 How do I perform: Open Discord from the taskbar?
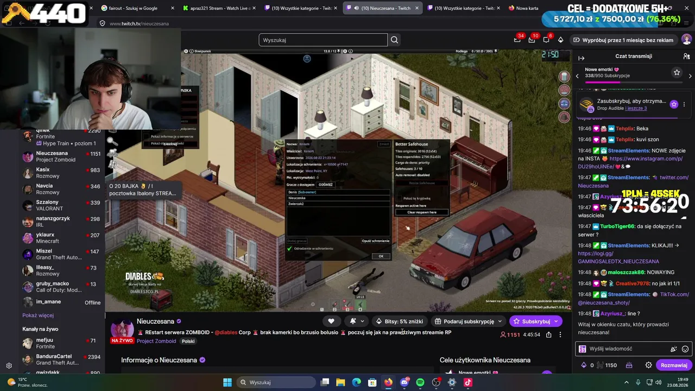[404, 382]
